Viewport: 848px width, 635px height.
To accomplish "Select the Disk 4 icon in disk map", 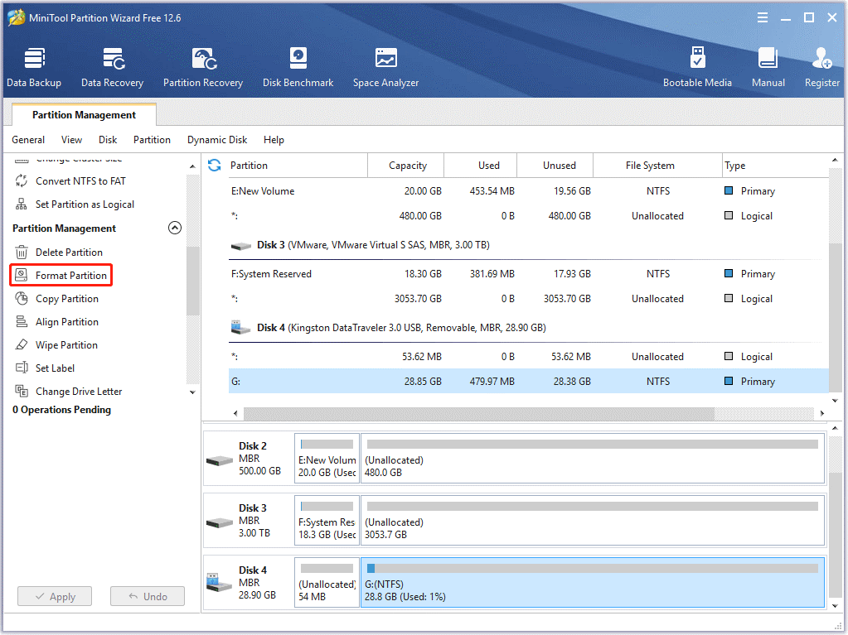I will (219, 582).
